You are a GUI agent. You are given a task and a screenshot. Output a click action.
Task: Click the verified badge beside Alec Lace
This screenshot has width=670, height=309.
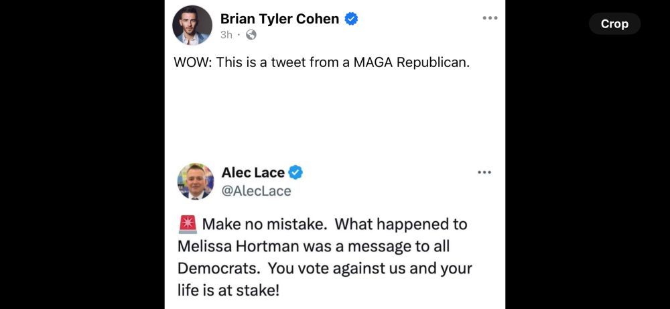coord(295,173)
